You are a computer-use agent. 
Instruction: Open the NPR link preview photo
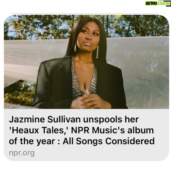87,62
